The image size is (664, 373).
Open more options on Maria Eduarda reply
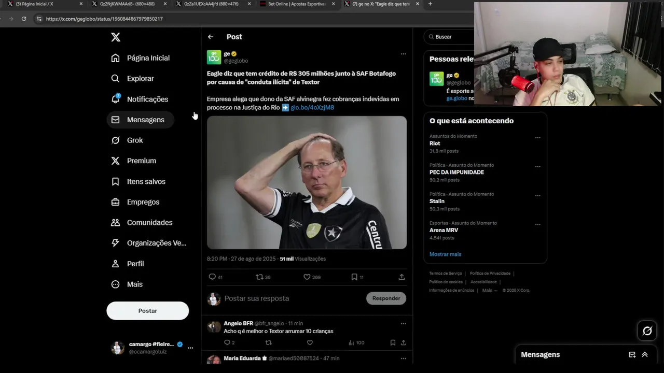pyautogui.click(x=403, y=358)
